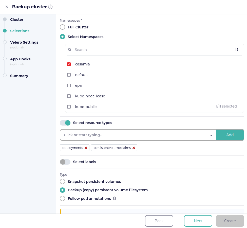Check the kube-node-lease namespace checkbox
This screenshot has width=247, height=228.
69,96
